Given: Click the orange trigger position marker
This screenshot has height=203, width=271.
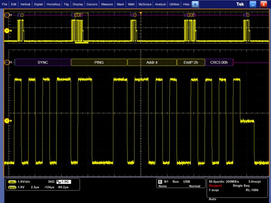Looking at the screenshot, I should (x=140, y=12).
